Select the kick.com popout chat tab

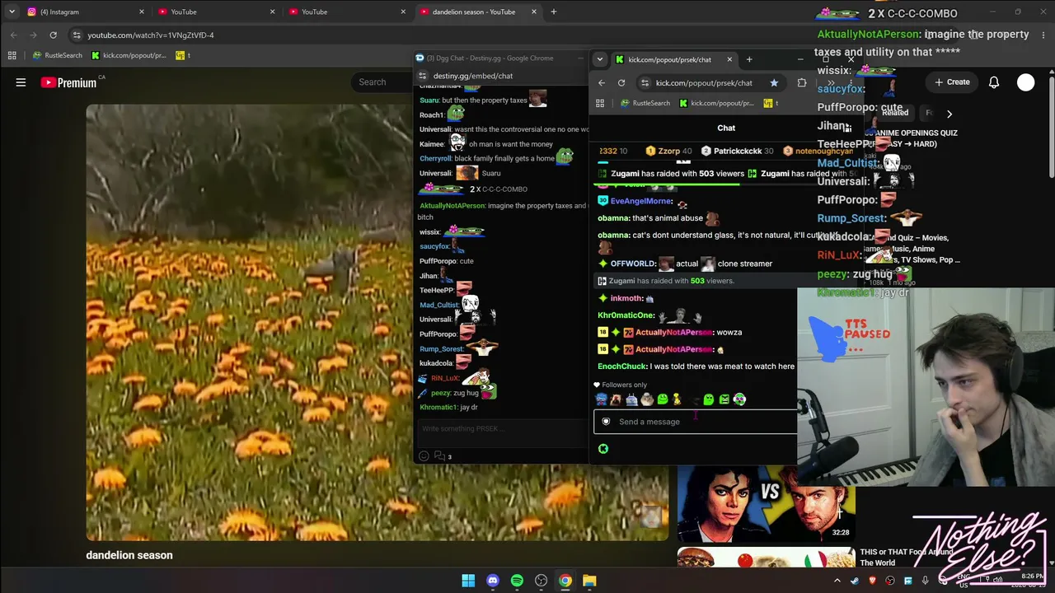click(674, 59)
